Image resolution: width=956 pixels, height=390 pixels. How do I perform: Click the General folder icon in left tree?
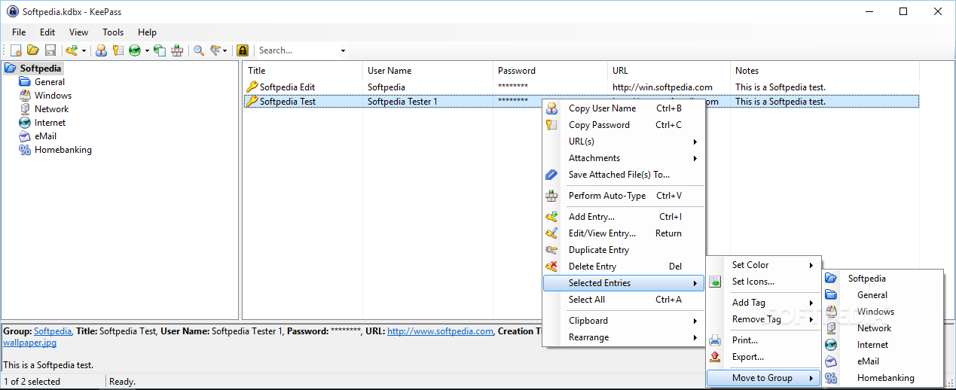point(25,82)
